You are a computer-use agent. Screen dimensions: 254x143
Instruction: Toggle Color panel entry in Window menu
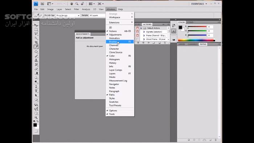(120, 56)
